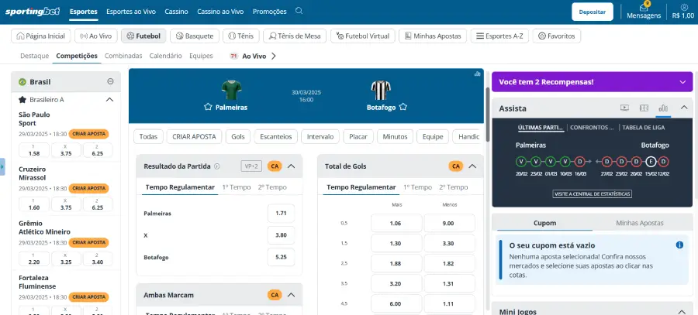The image size is (698, 315).
Task: Filter markets by CRIAR APOSTA
Action: coord(194,137)
